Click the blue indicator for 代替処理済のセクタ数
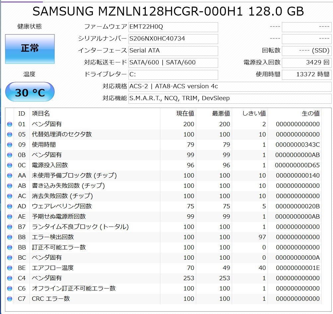The width and height of the screenshot is (333, 314). coord(10,134)
